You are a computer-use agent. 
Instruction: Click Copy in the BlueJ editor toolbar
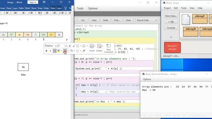pos(94,20)
